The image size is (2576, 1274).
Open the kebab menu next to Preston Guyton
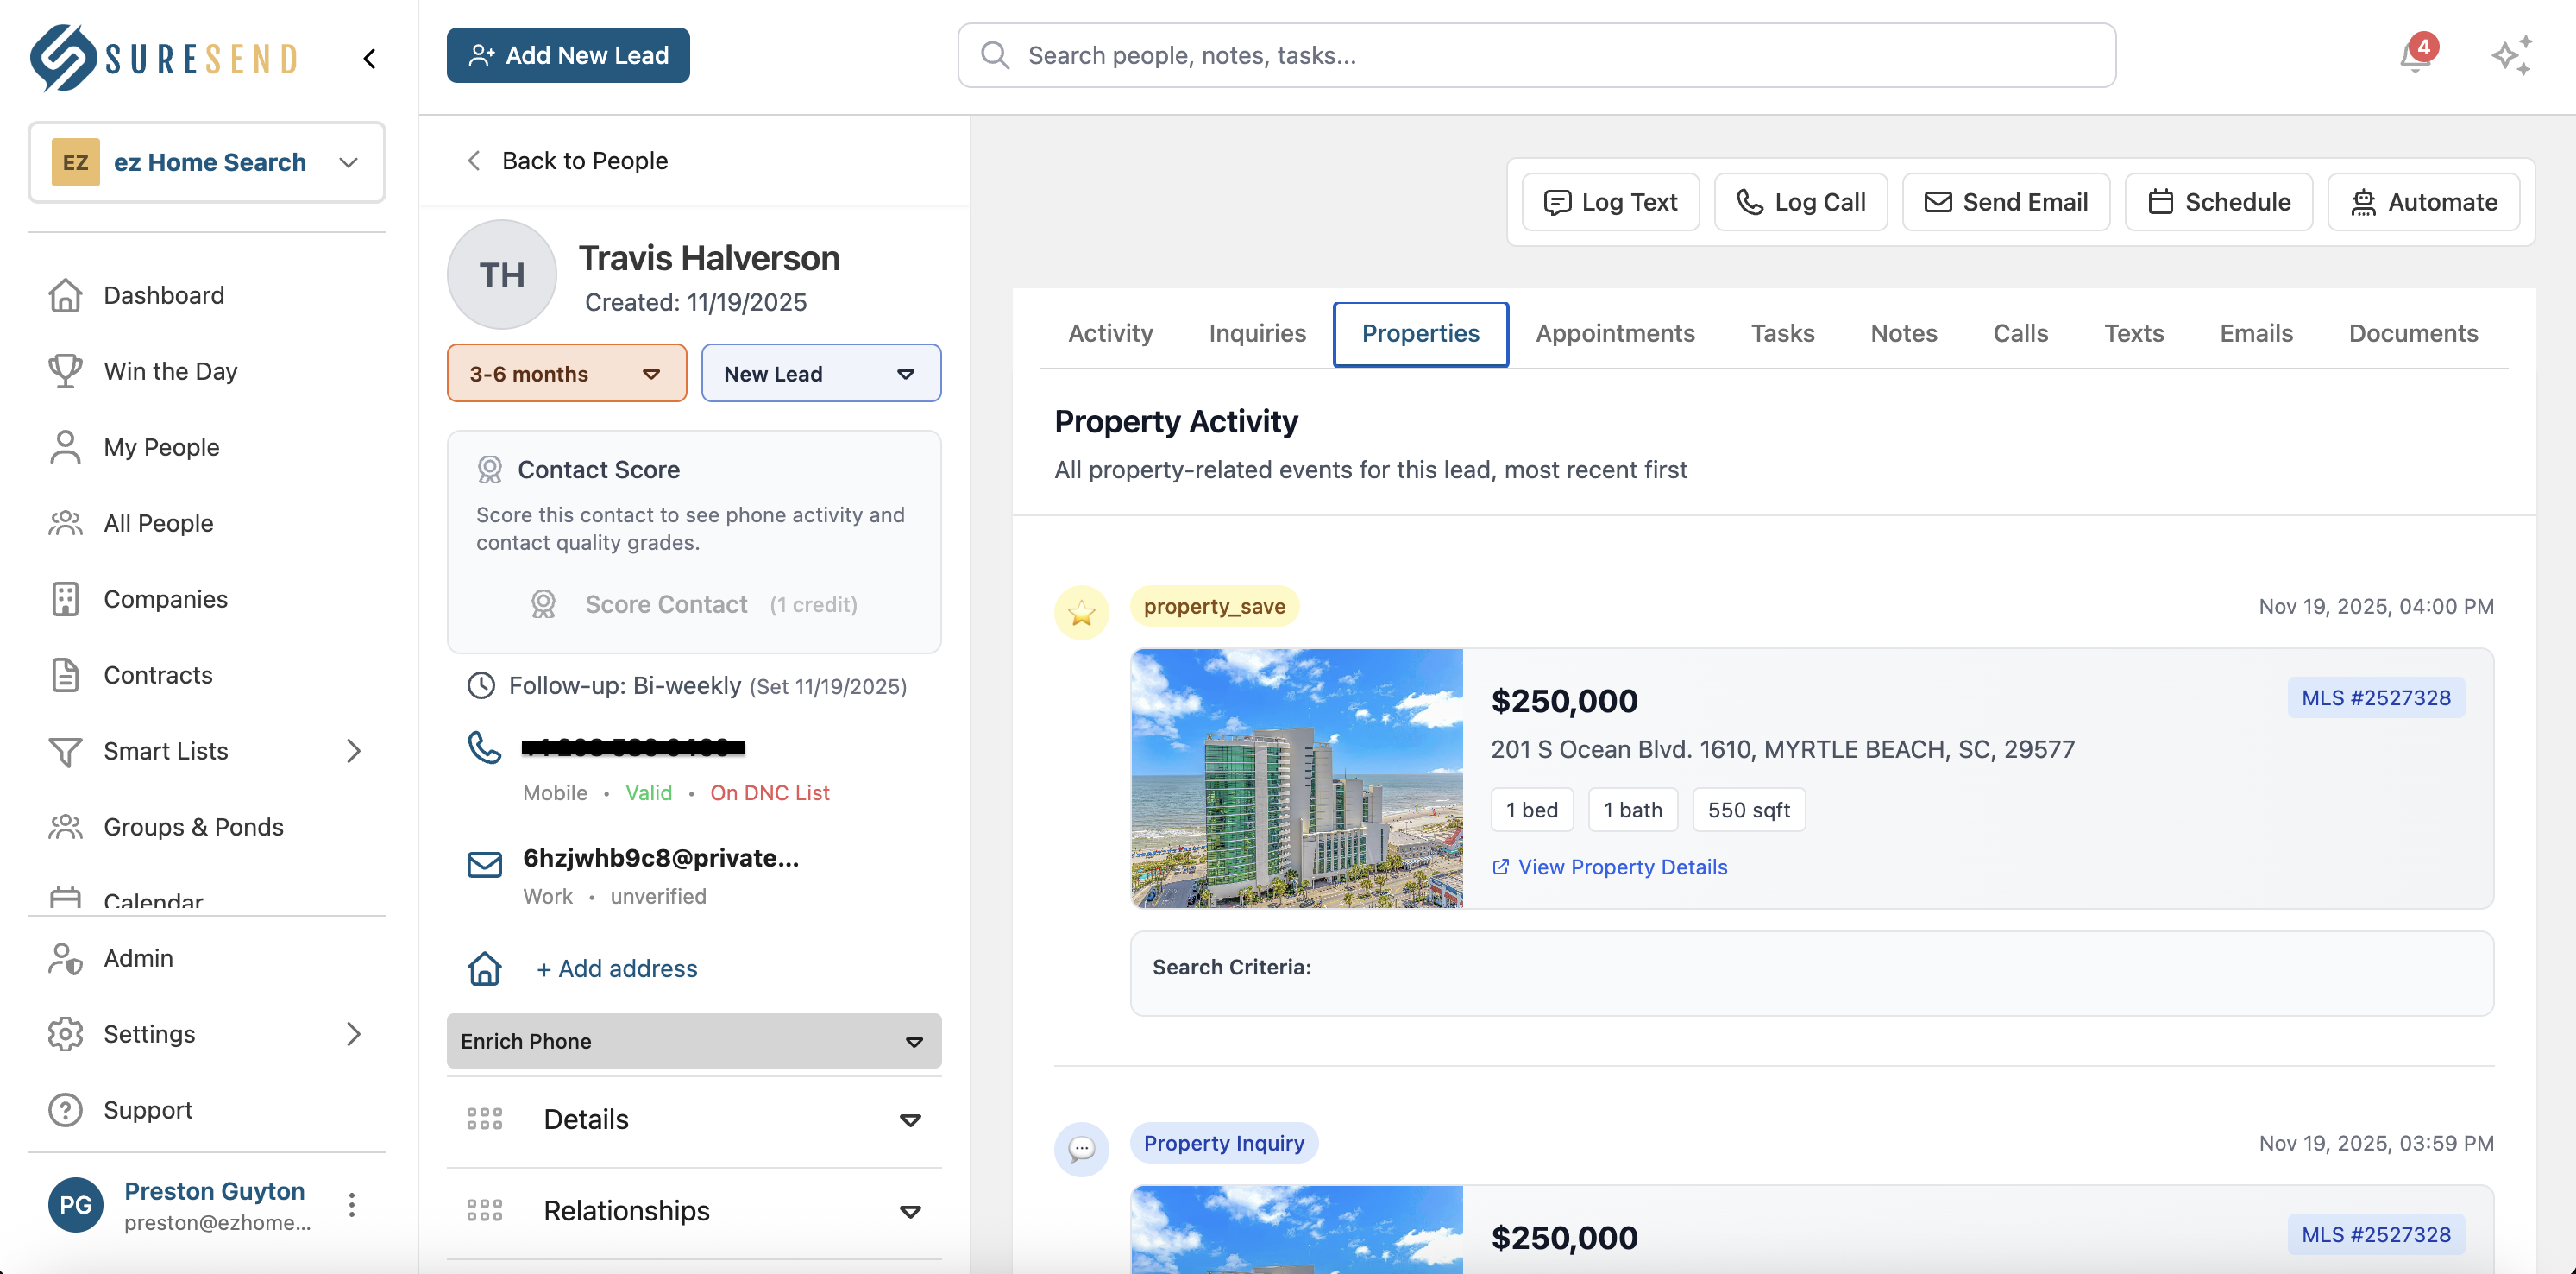click(352, 1205)
